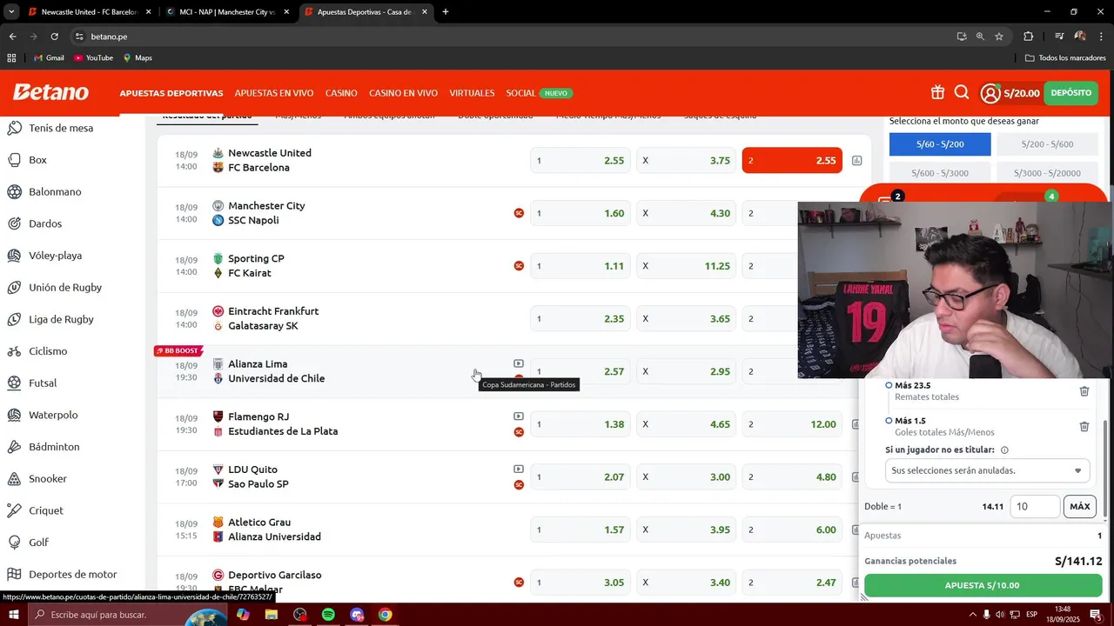1114x626 pixels.
Task: Open Chrome tab search dropdown arrow
Action: 11,12
